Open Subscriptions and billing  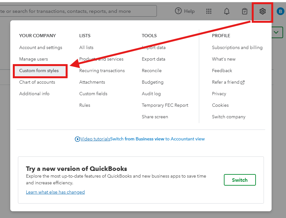(x=237, y=47)
